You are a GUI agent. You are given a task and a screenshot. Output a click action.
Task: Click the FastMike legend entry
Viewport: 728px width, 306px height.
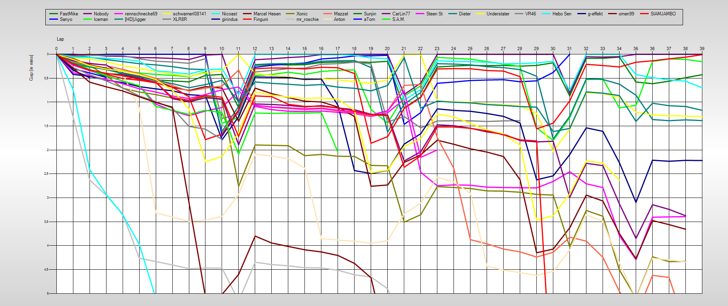69,14
